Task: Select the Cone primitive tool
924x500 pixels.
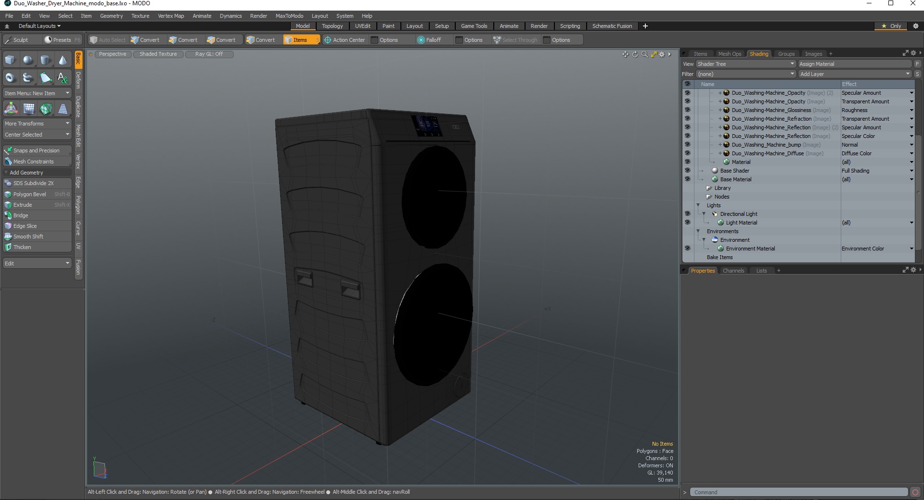Action: [x=63, y=60]
